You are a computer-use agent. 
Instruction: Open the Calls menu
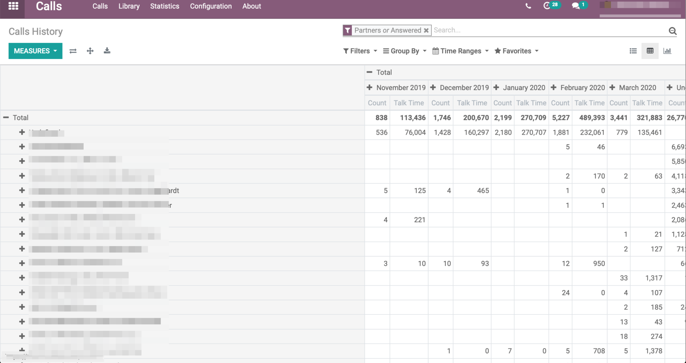pos(100,6)
